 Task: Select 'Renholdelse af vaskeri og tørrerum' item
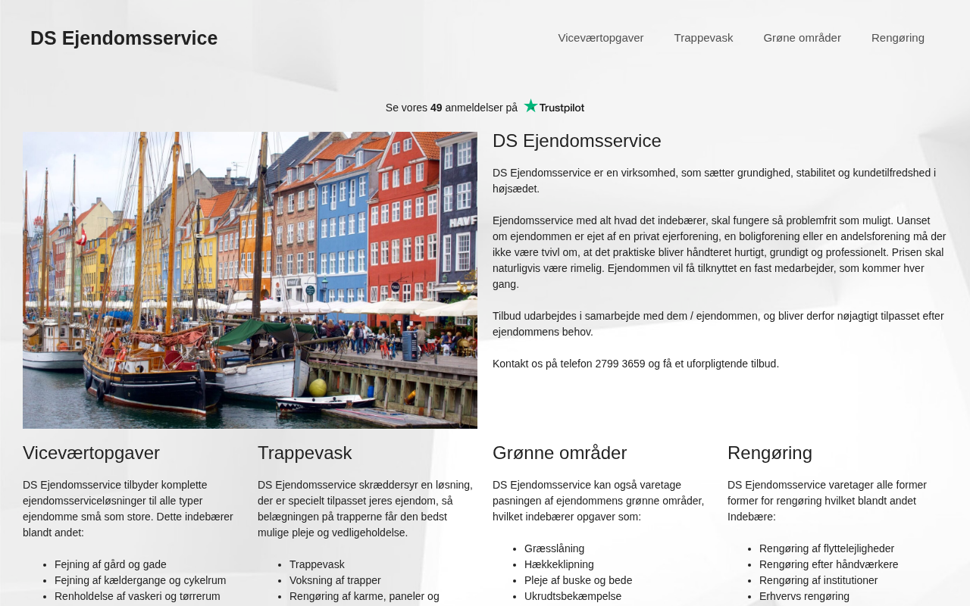coord(137,596)
